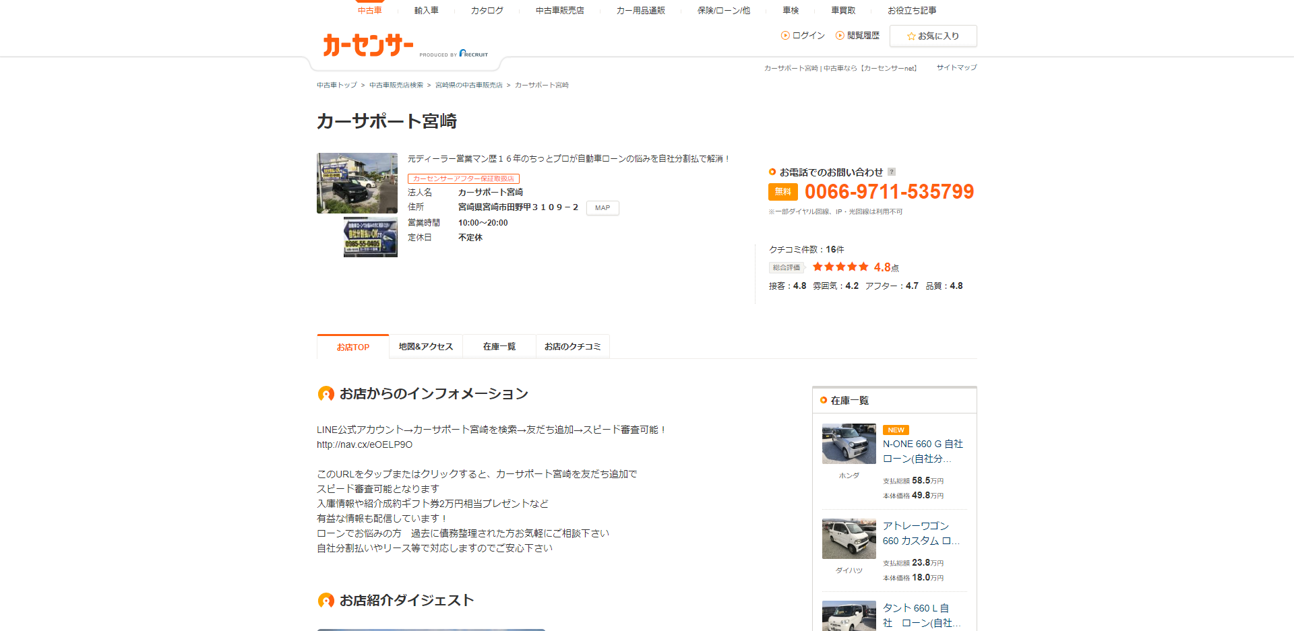Click the 中古車トップ breadcrumb link

tap(337, 86)
